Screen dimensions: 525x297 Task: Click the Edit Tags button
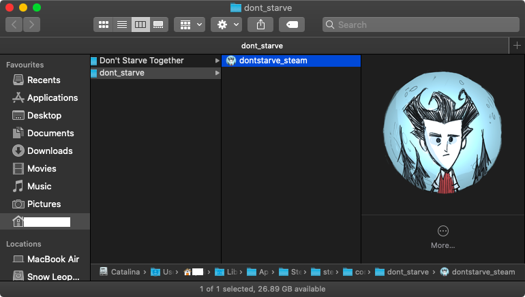click(292, 25)
